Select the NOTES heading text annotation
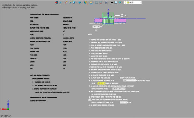194x118 pixels. point(90,35)
